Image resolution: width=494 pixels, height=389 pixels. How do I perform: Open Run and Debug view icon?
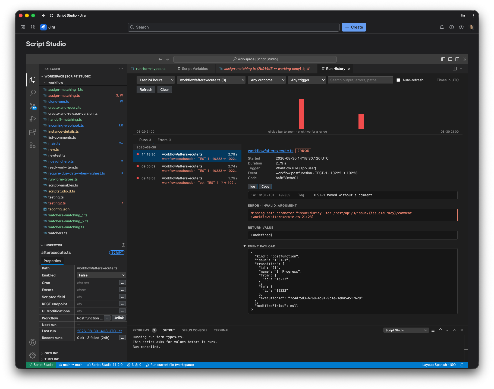(33, 119)
